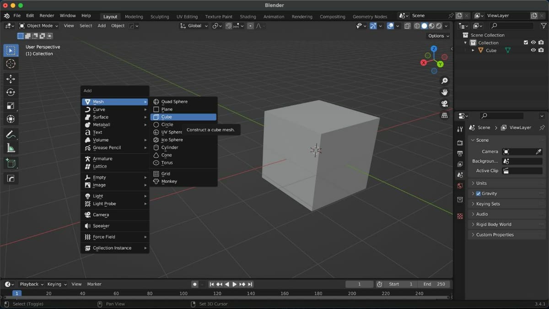This screenshot has width=549, height=309.
Task: Click the green Y axis gizmo
Action: (440, 64)
